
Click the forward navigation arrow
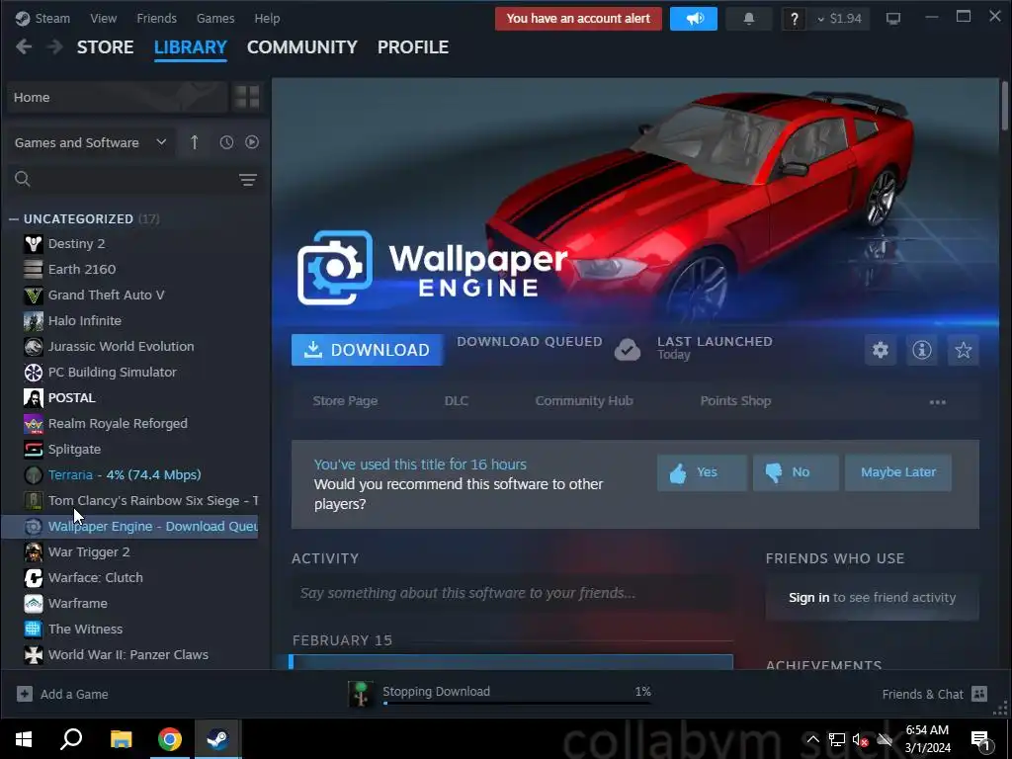tap(55, 46)
